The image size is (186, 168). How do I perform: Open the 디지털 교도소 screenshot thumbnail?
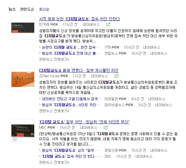tap(23, 28)
